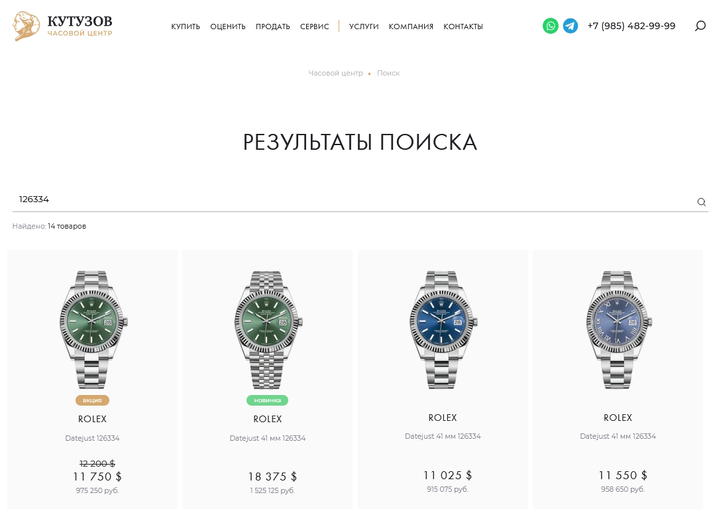
Task: Open the Продать menu item
Action: click(x=272, y=27)
